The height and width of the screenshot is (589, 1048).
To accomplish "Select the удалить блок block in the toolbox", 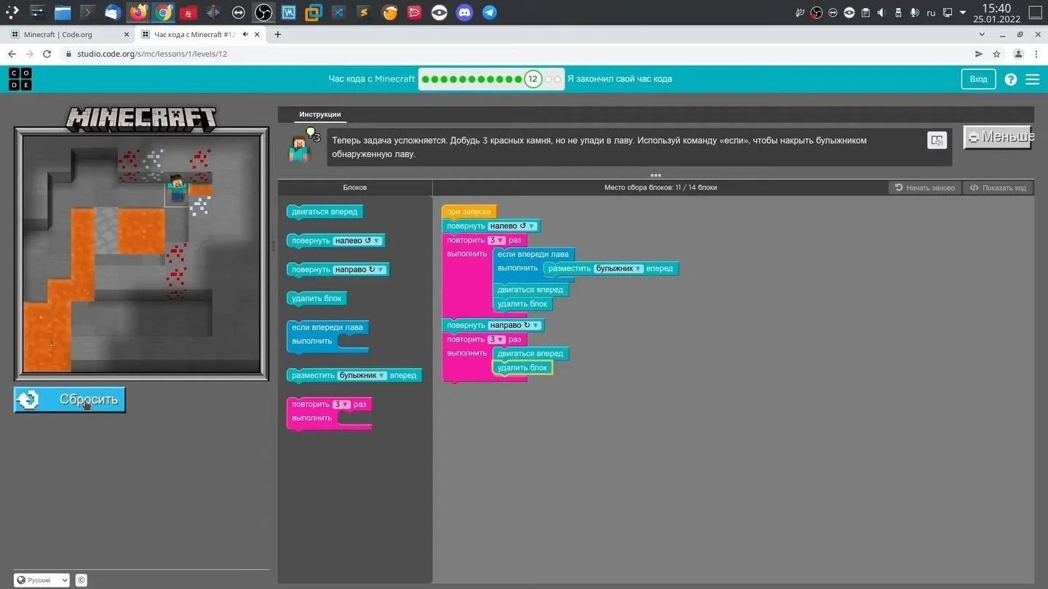I will (317, 298).
